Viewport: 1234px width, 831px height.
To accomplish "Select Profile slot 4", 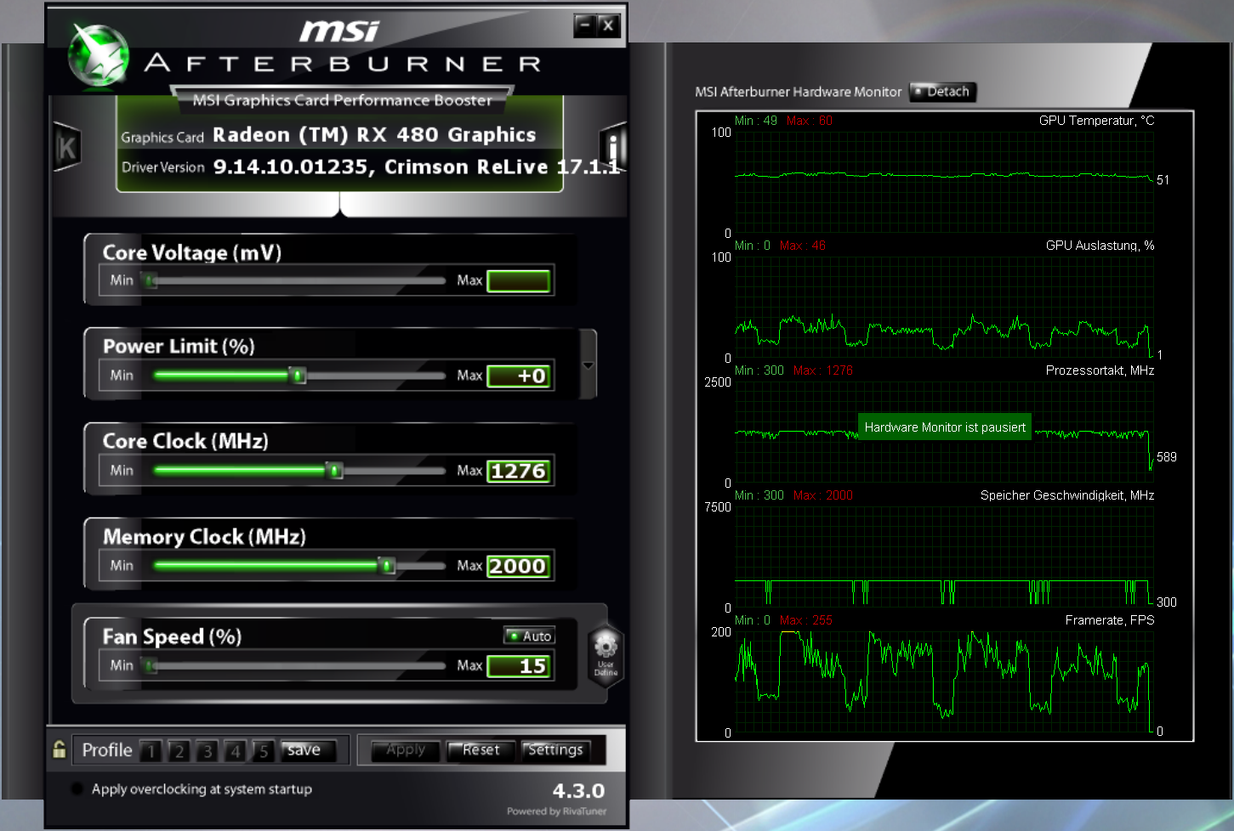I will [235, 751].
